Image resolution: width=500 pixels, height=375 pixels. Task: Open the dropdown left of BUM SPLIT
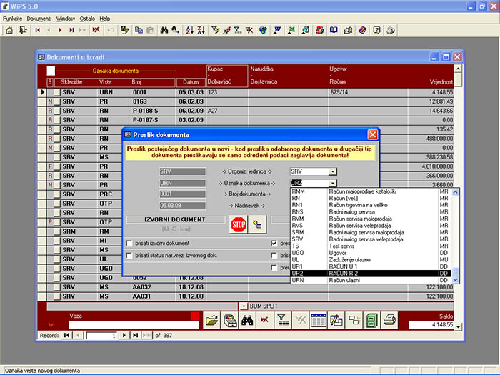[x=244, y=306]
